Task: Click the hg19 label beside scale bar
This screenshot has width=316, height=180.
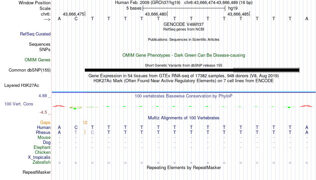Action: pos(233,8)
